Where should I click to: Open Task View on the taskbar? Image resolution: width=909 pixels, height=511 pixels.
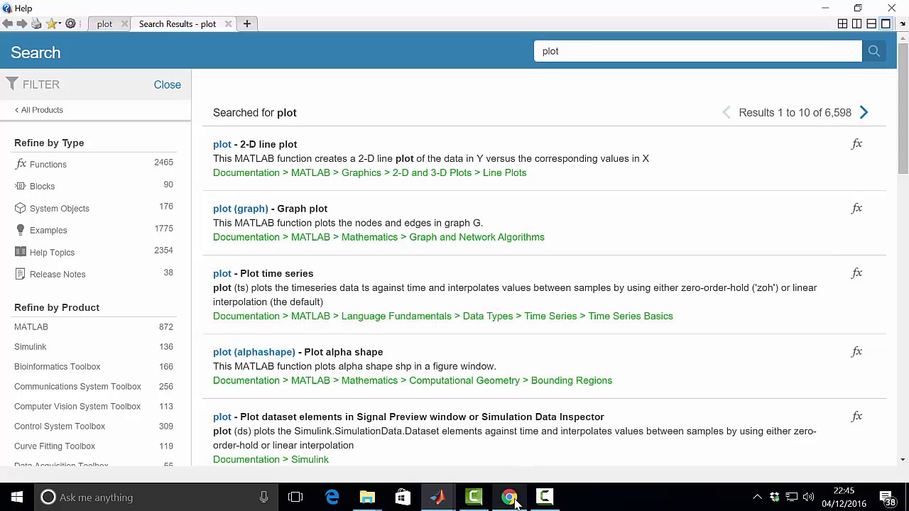point(295,497)
